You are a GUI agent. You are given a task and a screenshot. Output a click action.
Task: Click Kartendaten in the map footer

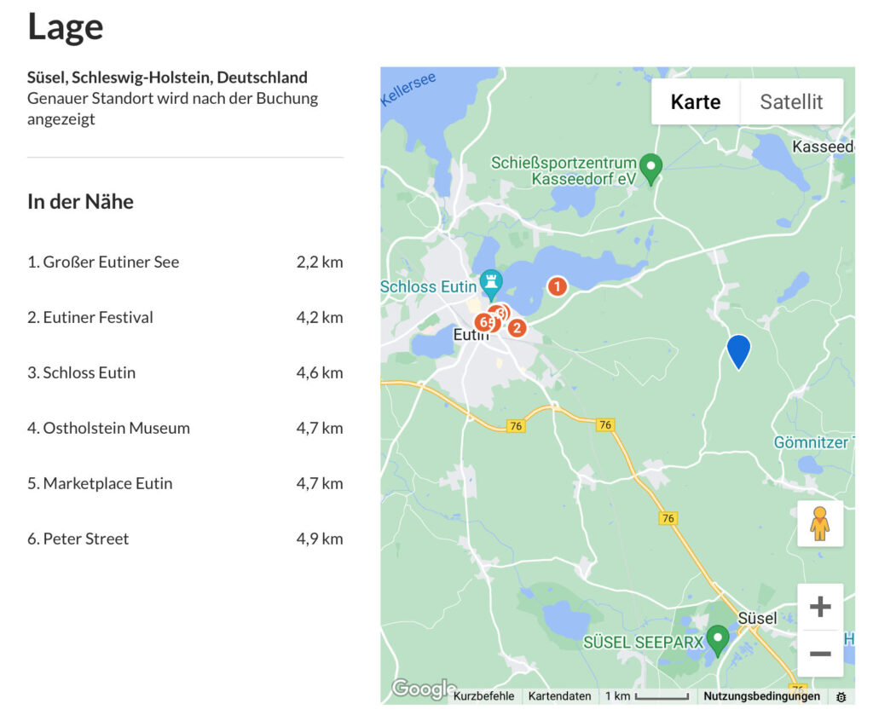click(x=559, y=696)
